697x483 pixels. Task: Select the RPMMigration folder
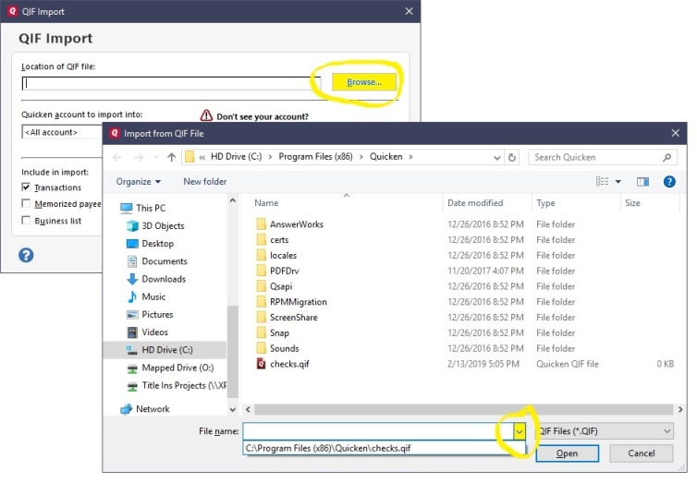pyautogui.click(x=298, y=302)
